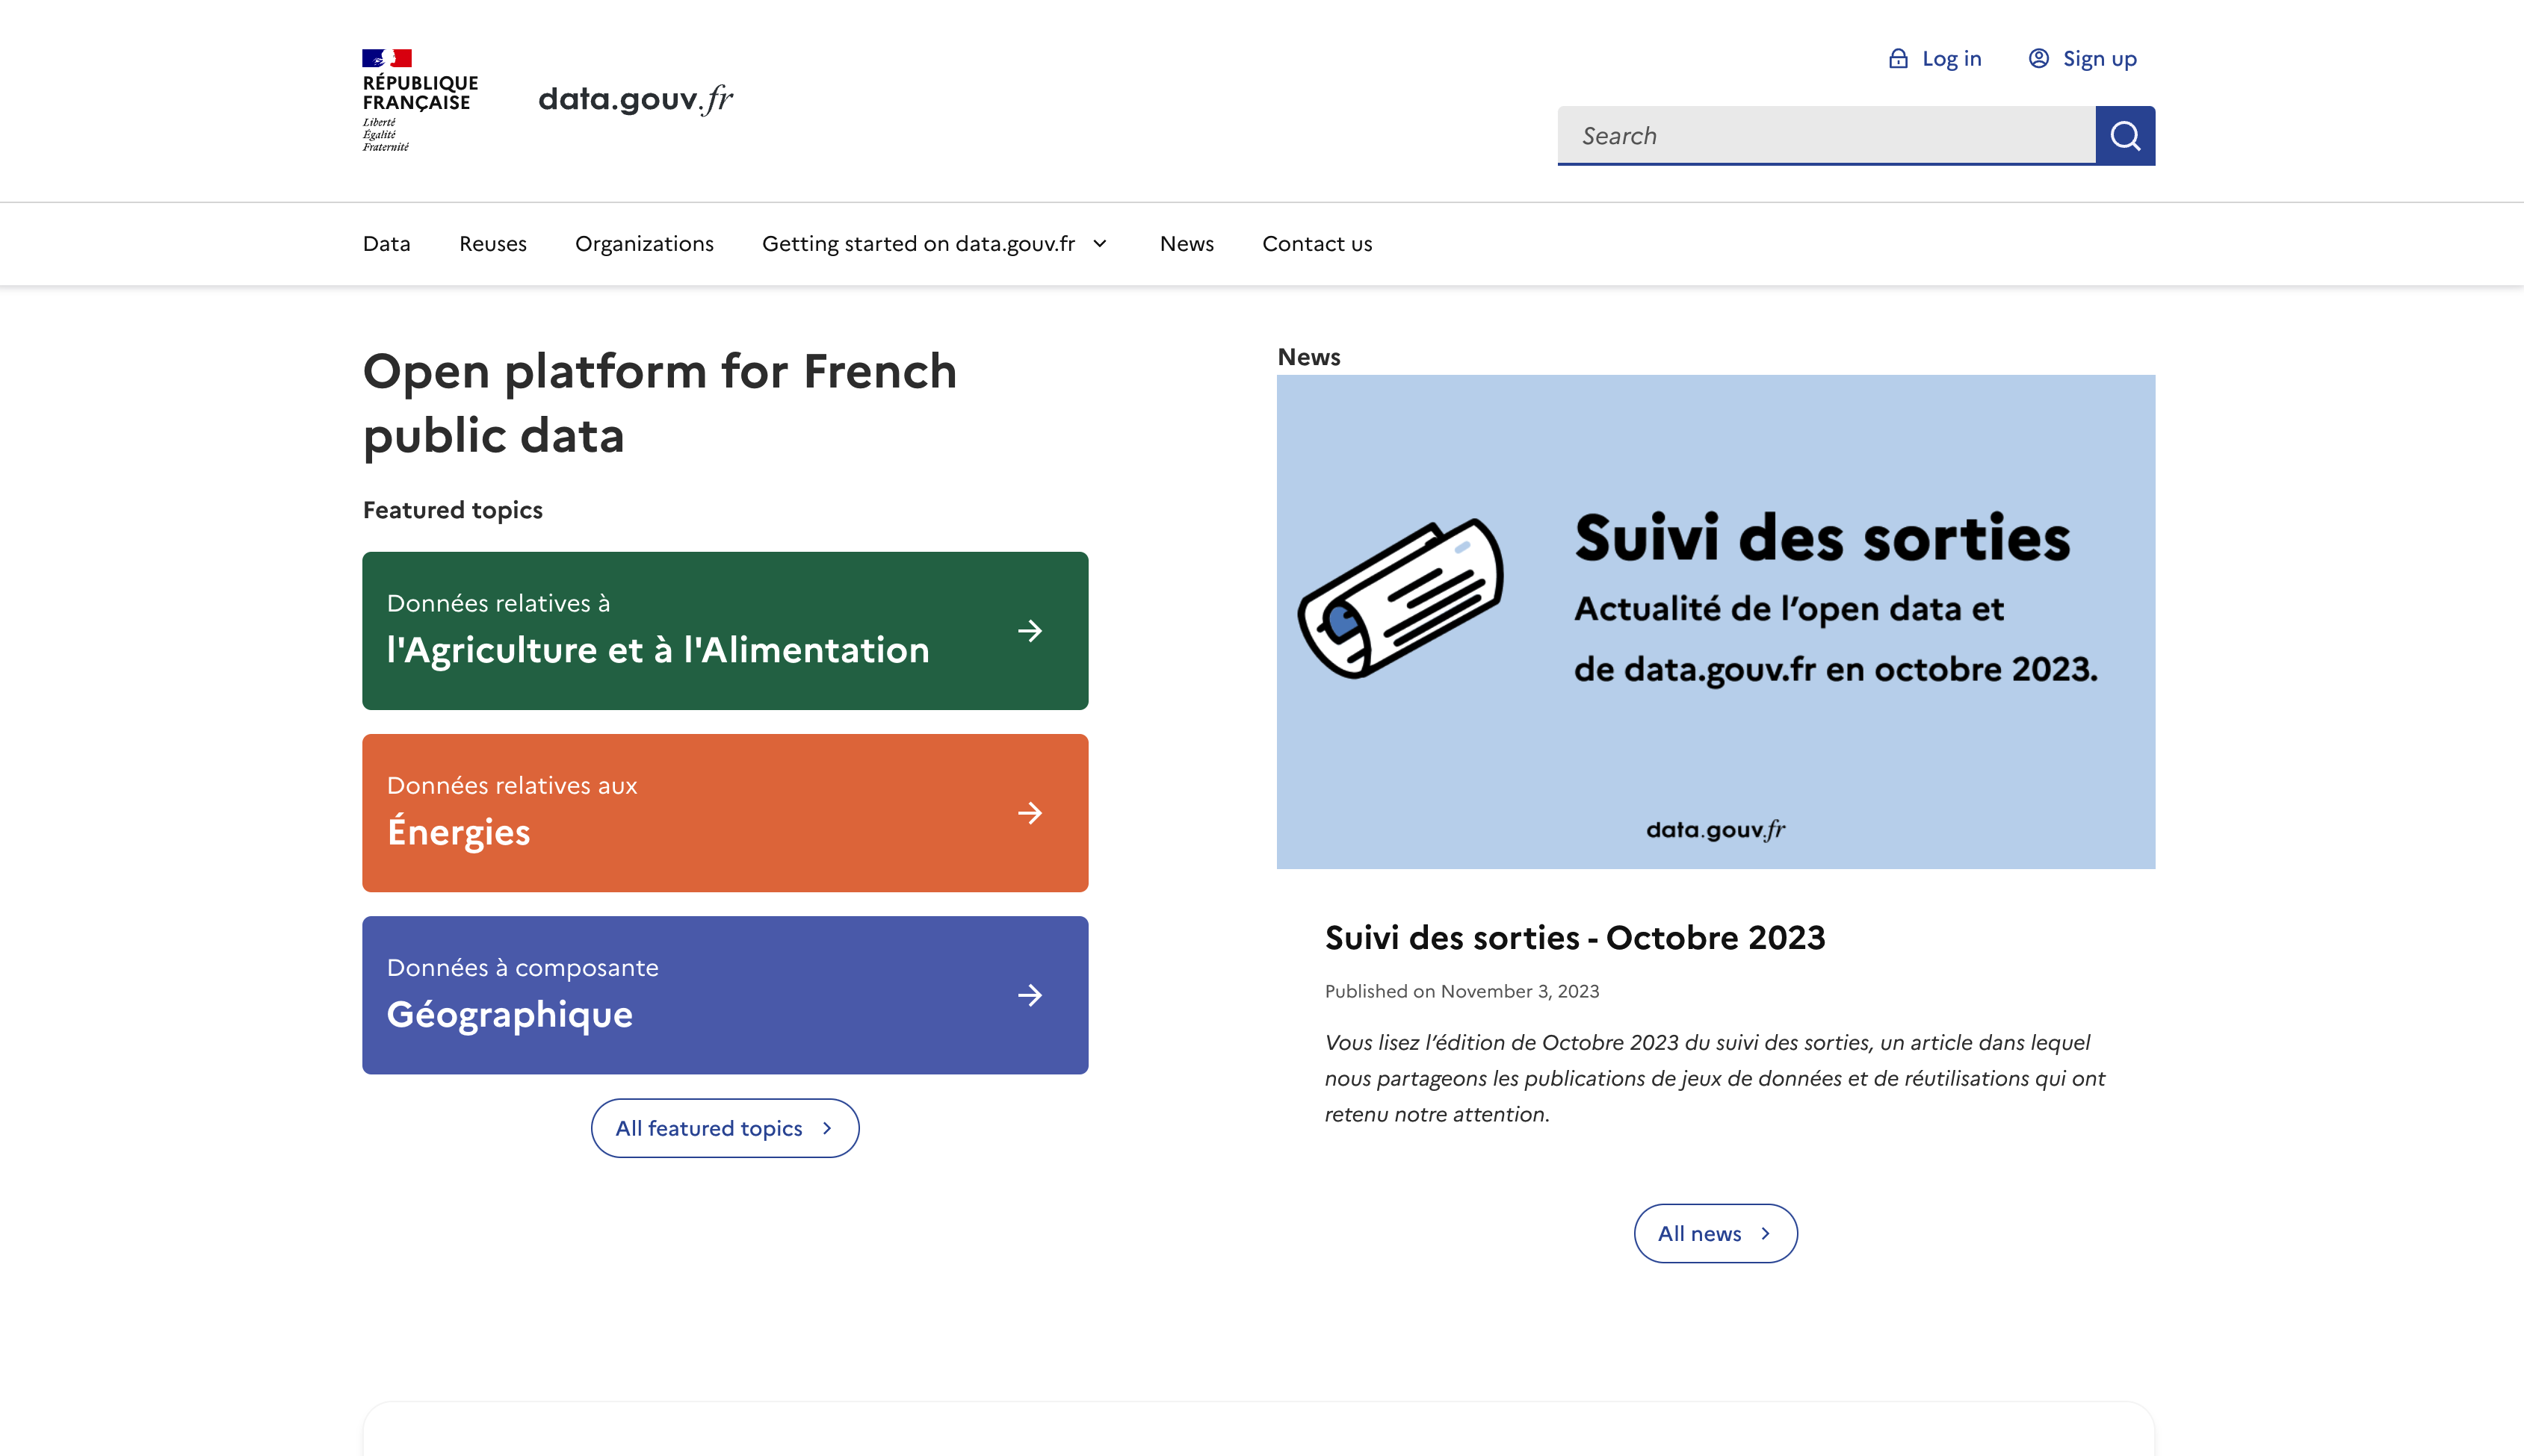Click the user icon beside Sign up
The width and height of the screenshot is (2524, 1456).
click(x=2039, y=58)
